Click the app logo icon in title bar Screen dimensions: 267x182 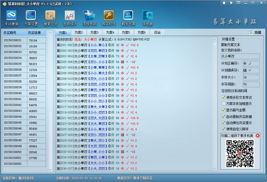pos(4,4)
